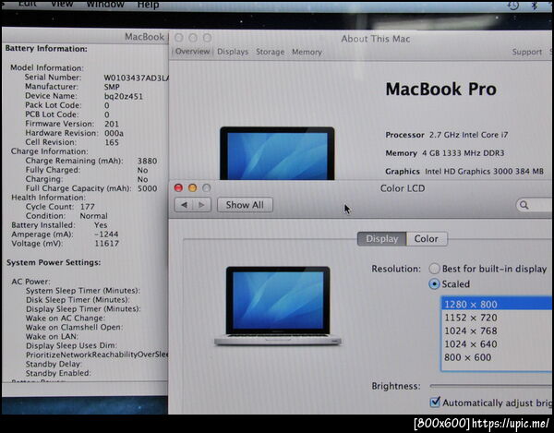The height and width of the screenshot is (433, 554).
Task: Toggle Automatically adjust brightness checkbox
Action: pyautogui.click(x=435, y=402)
